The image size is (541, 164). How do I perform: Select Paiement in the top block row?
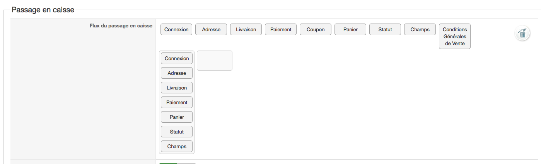281,29
